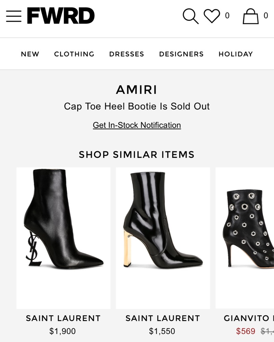274x342 pixels.
Task: Open the wishlist heart icon
Action: tap(212, 16)
